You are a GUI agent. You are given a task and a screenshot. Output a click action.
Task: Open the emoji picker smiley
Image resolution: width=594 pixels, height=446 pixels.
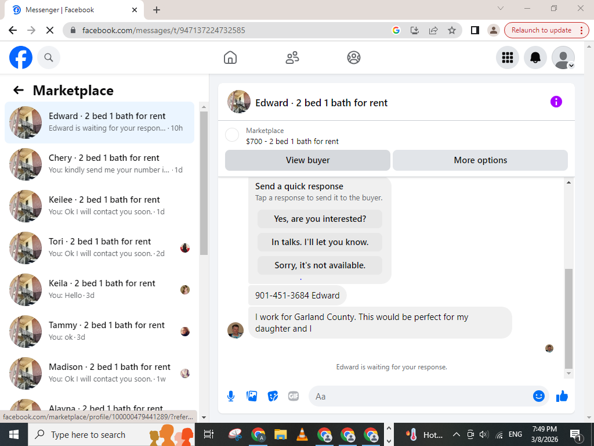click(x=539, y=396)
